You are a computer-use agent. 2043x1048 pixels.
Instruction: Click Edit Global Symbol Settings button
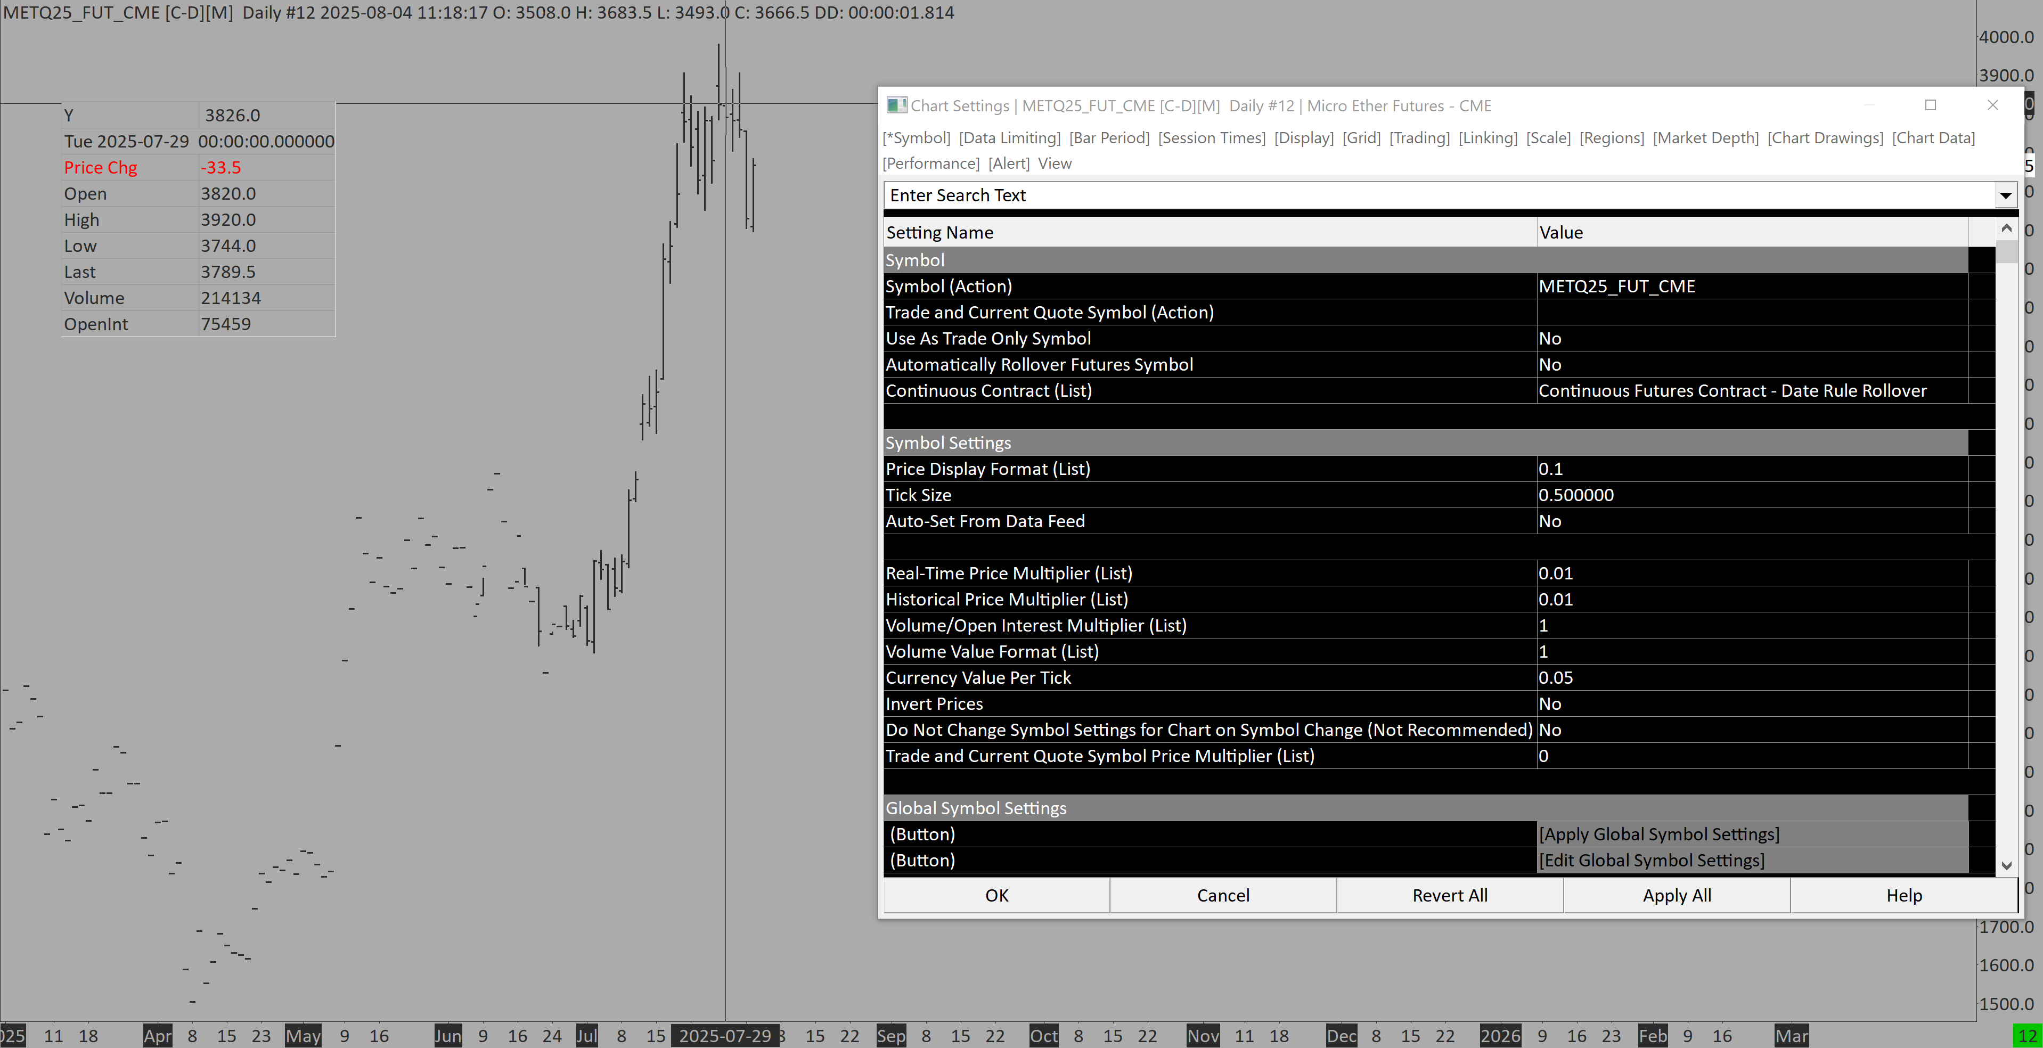pos(1651,860)
